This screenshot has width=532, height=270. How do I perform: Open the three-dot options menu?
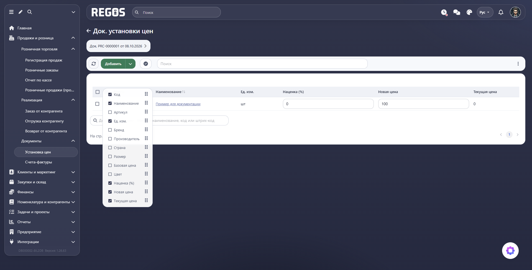pyautogui.click(x=518, y=64)
